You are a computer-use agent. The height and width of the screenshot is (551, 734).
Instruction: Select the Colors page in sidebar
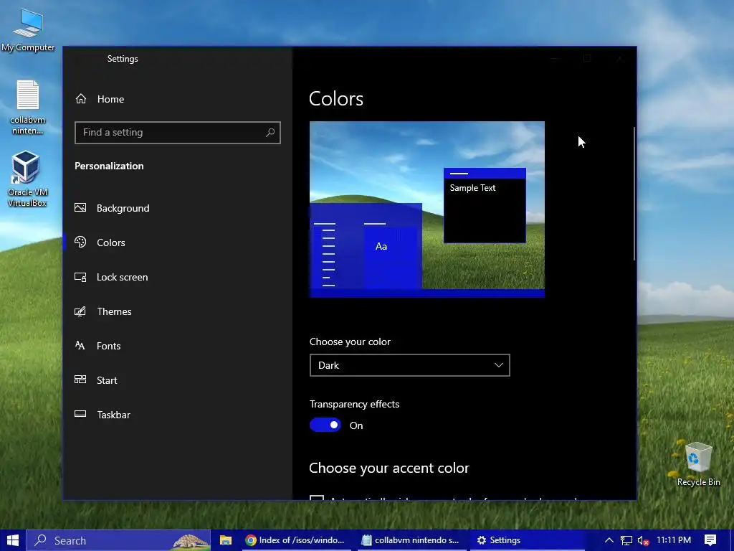click(178, 242)
